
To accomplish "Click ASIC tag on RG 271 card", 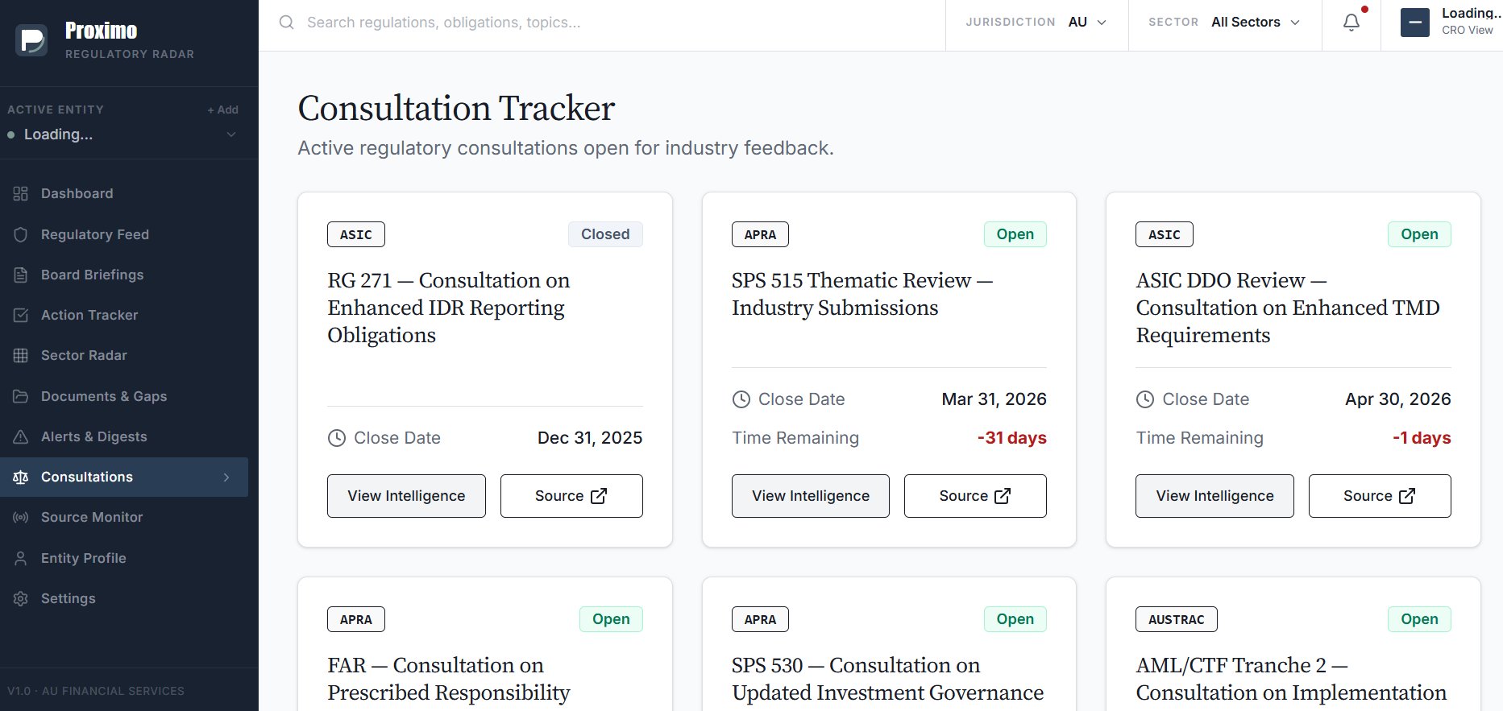I will tap(356, 234).
